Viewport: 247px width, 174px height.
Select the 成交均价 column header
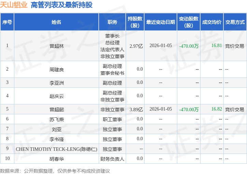point(212,22)
